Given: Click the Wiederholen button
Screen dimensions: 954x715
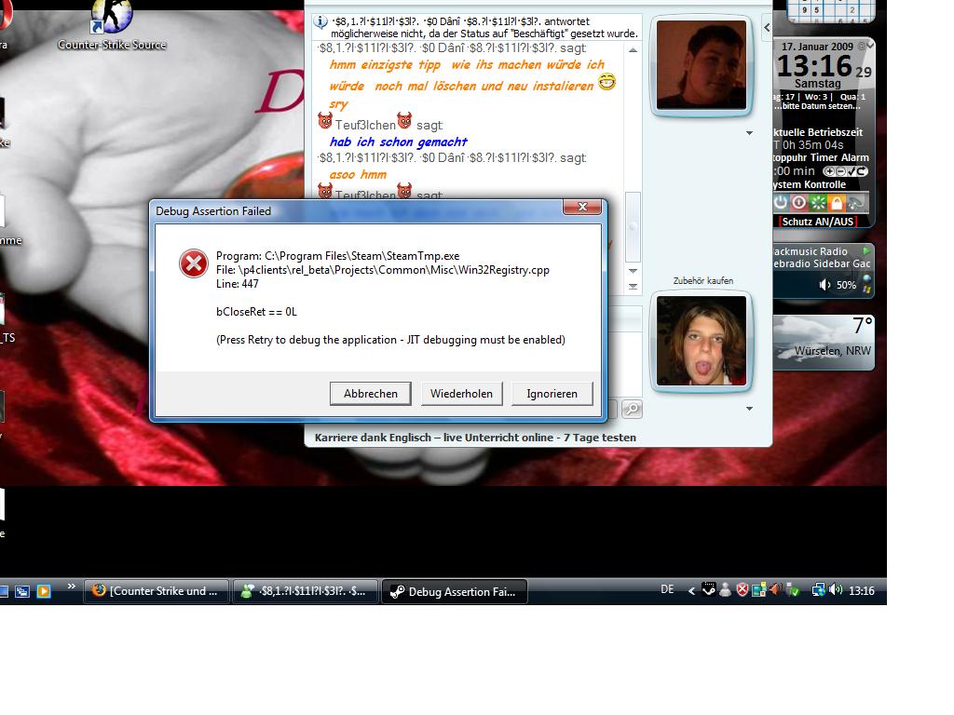Looking at the screenshot, I should (x=461, y=394).
